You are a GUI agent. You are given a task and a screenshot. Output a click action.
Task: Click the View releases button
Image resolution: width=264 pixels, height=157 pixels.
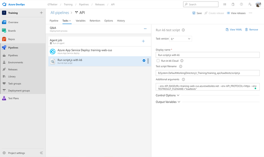236,13
